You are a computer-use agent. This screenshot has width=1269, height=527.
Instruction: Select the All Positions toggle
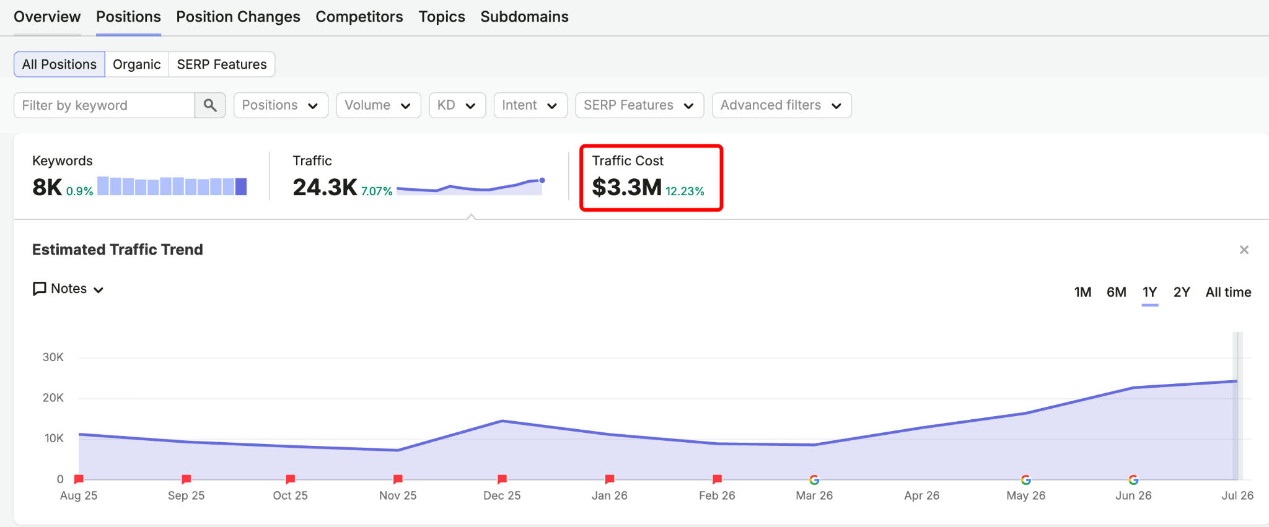59,64
